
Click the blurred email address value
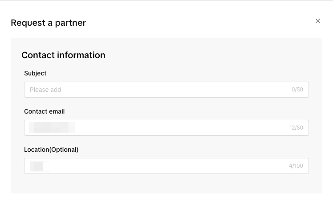coord(51,128)
